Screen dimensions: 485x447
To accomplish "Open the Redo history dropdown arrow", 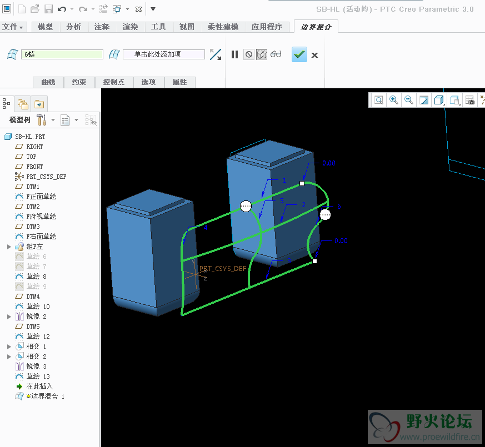I will click(93, 9).
